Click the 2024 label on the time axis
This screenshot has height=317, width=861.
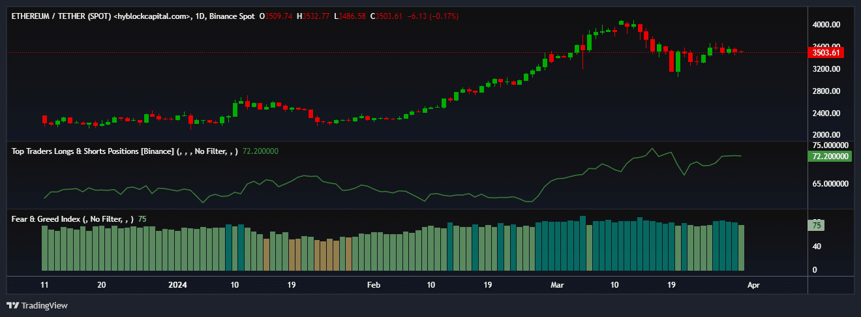point(177,285)
